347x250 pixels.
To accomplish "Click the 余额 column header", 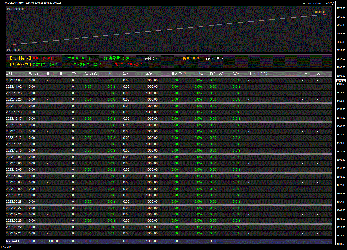I will (x=149, y=73).
